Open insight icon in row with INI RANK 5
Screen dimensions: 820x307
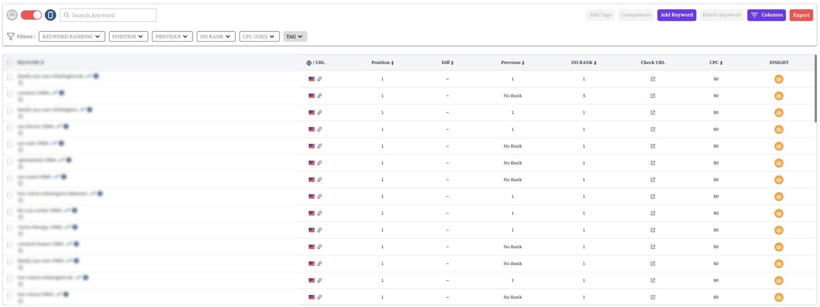point(779,96)
